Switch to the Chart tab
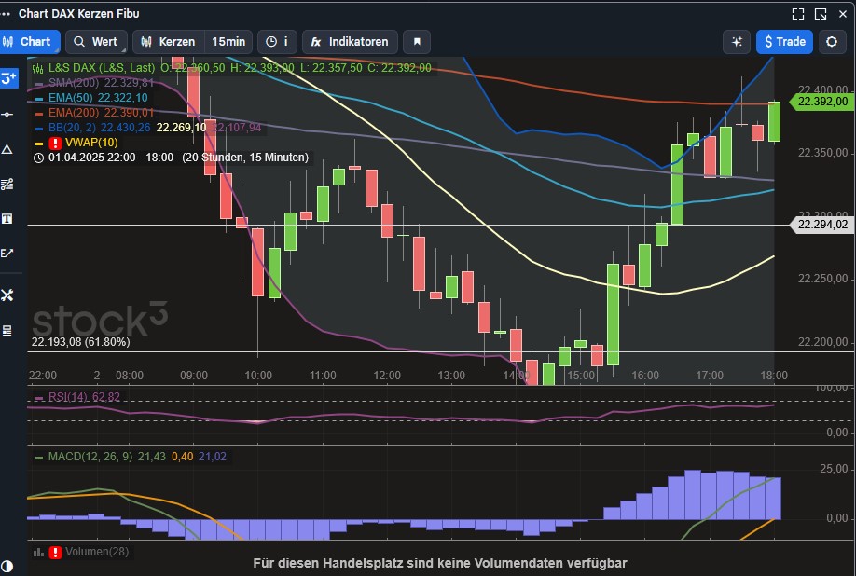Screen dimensions: 856x576 pos(30,41)
